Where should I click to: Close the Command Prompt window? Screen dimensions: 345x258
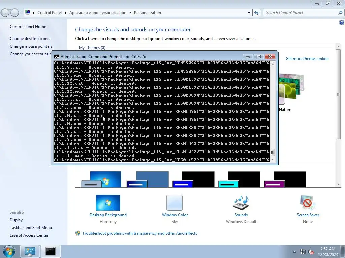pyautogui.click(x=270, y=56)
